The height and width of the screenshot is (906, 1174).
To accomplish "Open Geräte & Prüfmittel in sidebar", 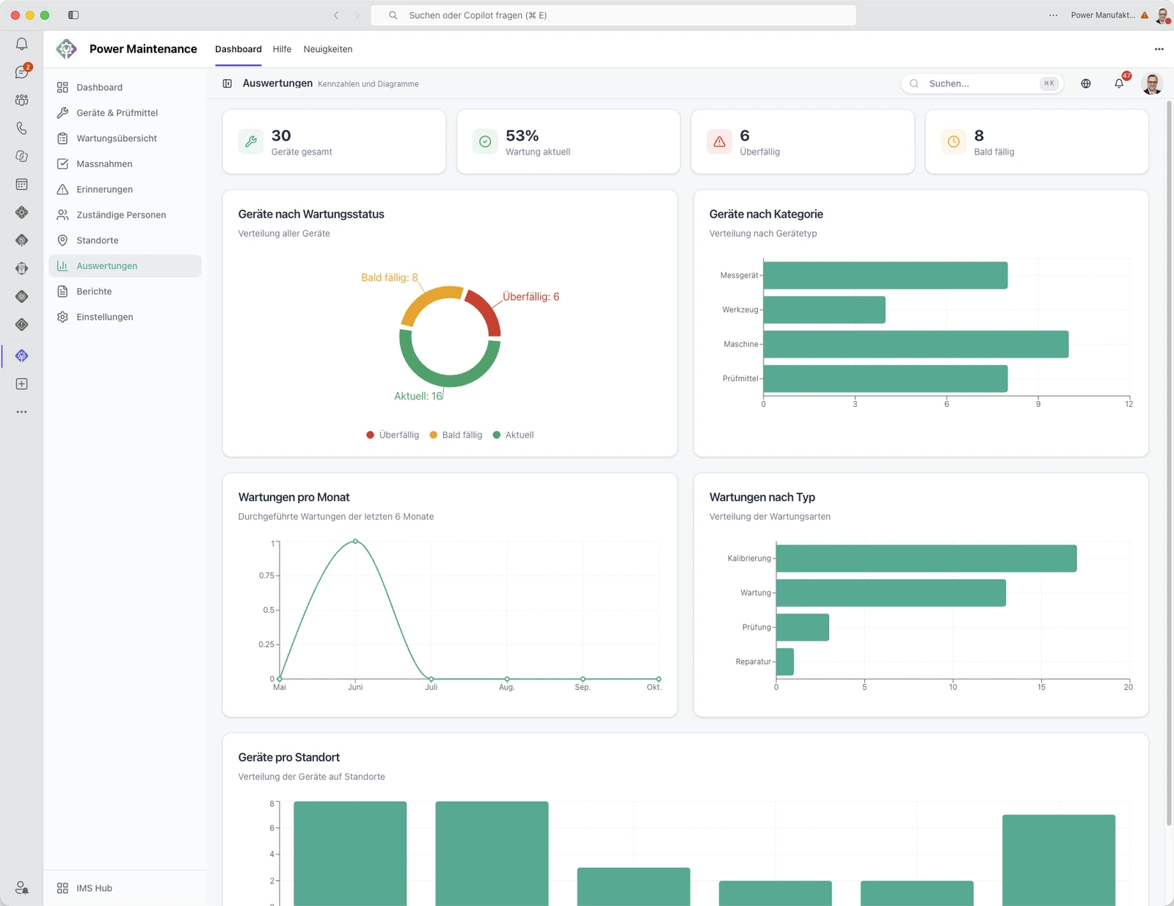I will tap(125, 113).
